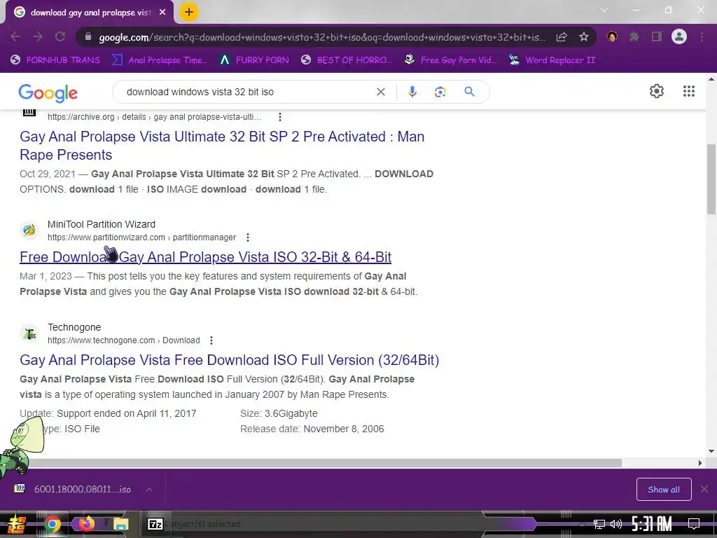Open the downloaded 6001.18000 iso file
The width and height of the screenshot is (717, 538).
click(73, 490)
